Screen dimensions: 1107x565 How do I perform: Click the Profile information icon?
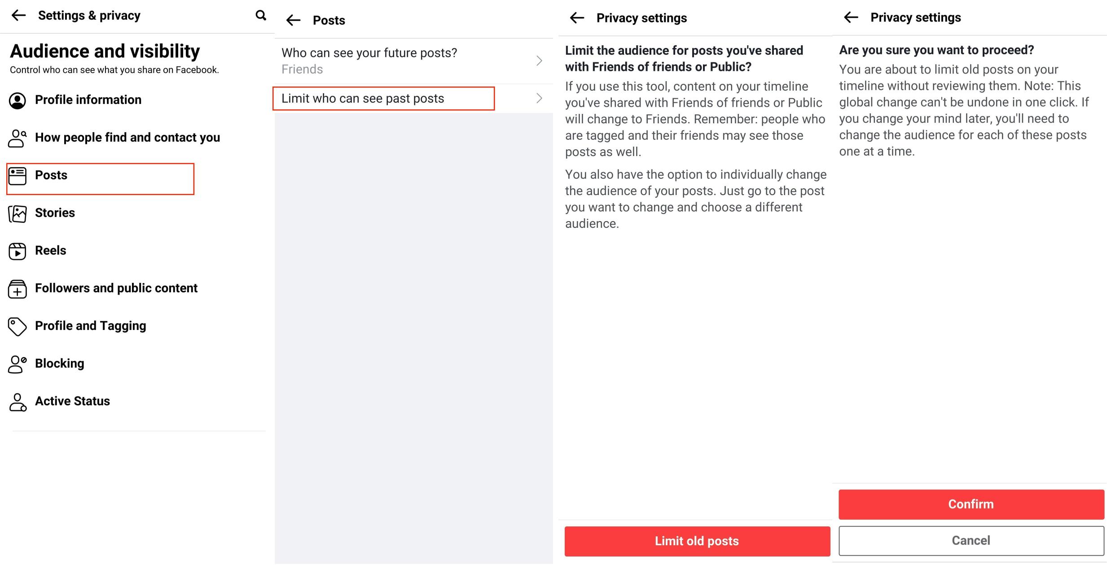18,99
